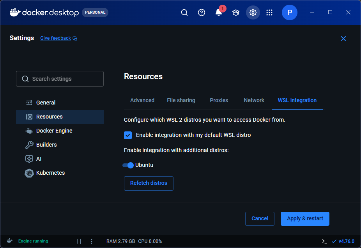The image size is (361, 248).
Task: Click the whale icon in status bar
Action: click(x=10, y=241)
